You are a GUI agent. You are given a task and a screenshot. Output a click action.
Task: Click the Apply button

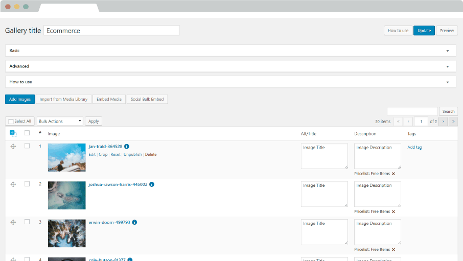94,122
